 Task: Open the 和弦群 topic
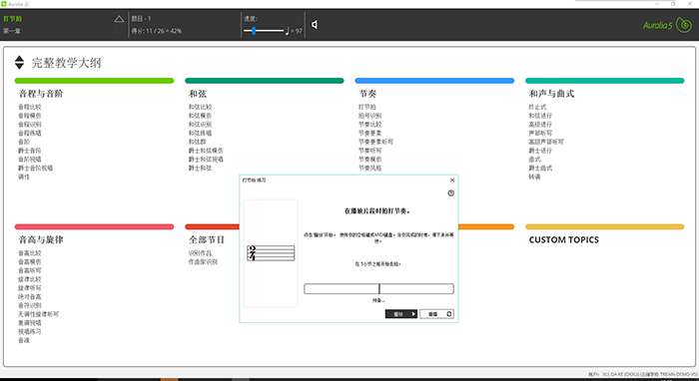[197, 142]
